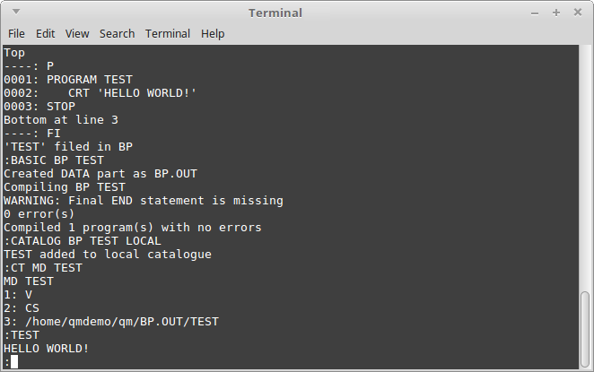Click the Terminal title bar text

pos(275,13)
